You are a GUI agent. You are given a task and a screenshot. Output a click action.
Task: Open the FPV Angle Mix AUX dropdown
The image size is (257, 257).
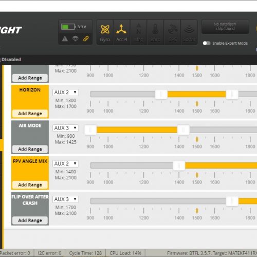[x=65, y=163]
